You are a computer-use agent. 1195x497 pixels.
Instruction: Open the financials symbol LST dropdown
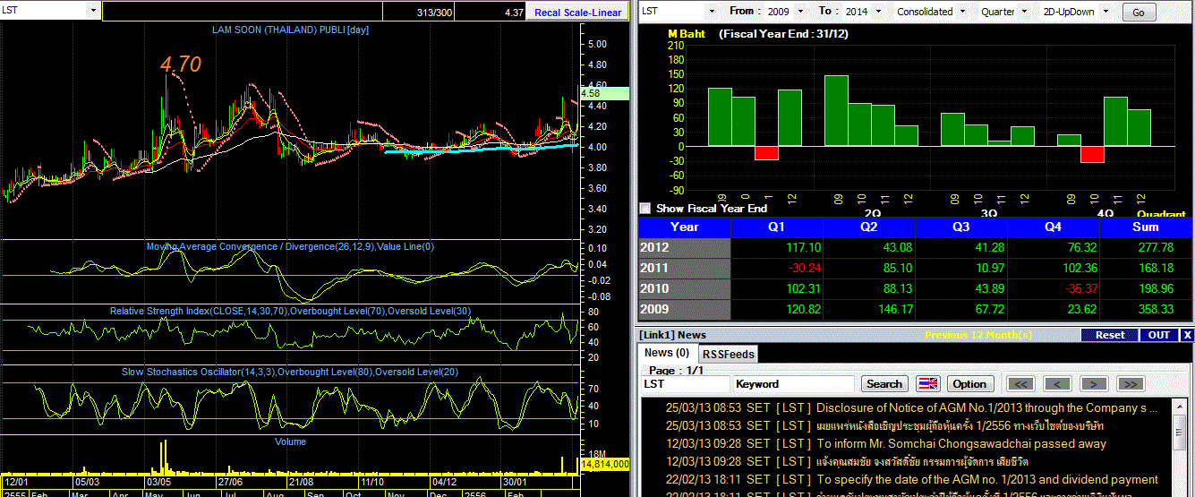[x=712, y=11]
